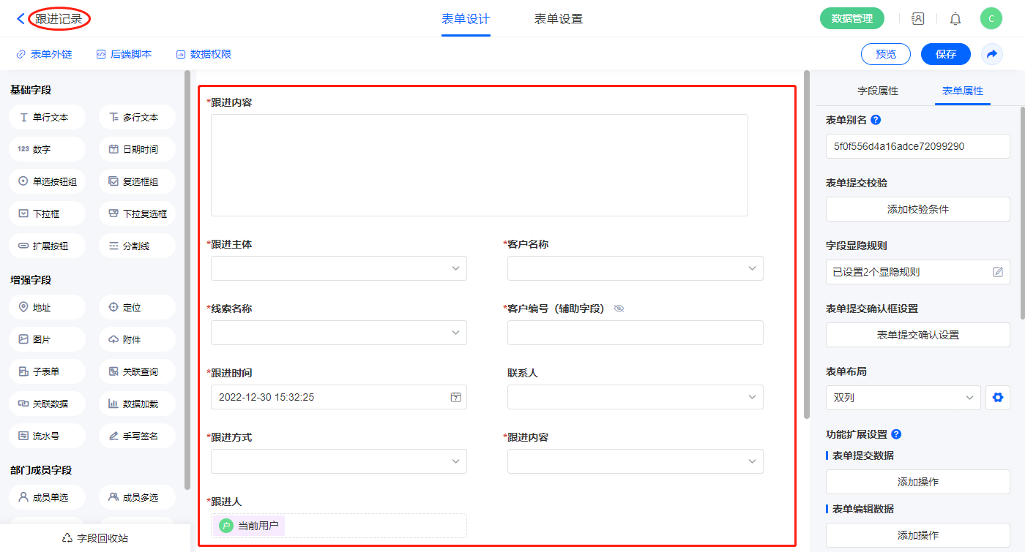Screen dimensions: 1025x552
Task: Switch to the 表单设置 tab
Action: [x=559, y=19]
